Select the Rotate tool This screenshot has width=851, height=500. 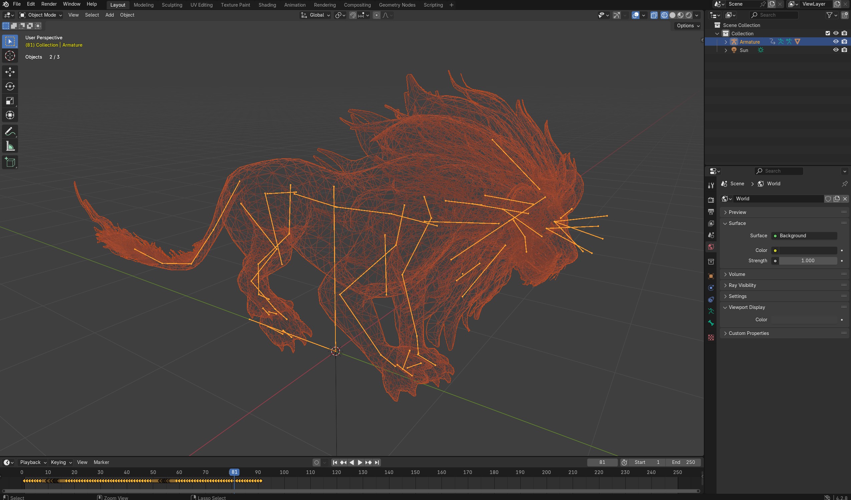tap(10, 86)
